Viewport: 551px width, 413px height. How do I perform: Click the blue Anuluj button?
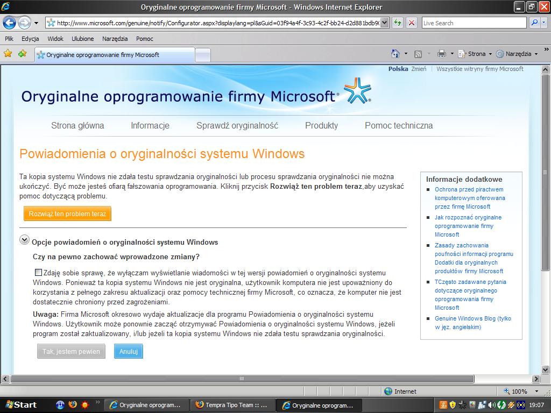coord(128,351)
